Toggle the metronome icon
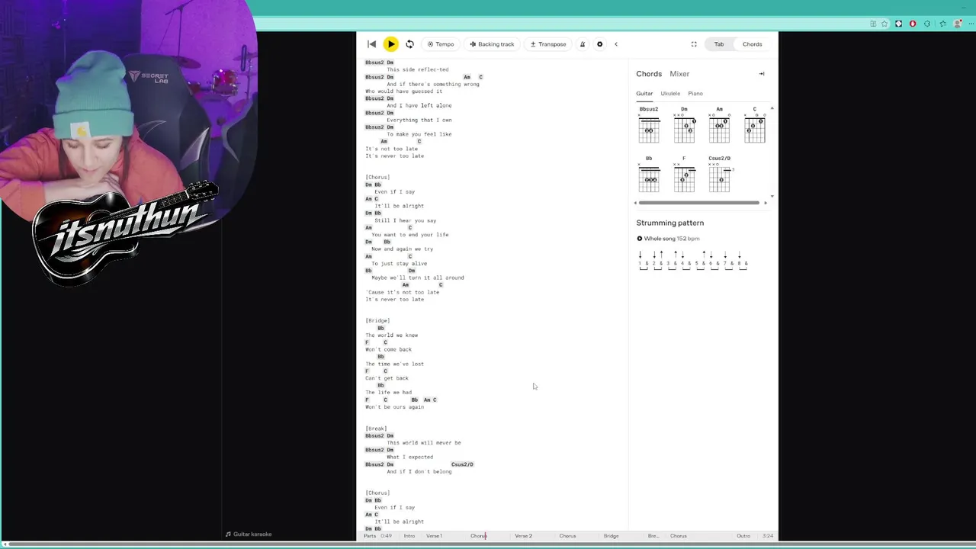 (583, 44)
